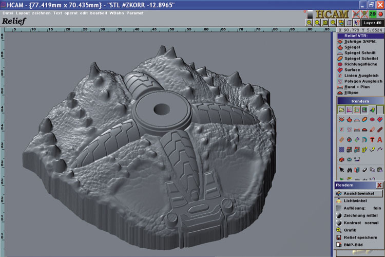Open the operat menu

(71, 13)
